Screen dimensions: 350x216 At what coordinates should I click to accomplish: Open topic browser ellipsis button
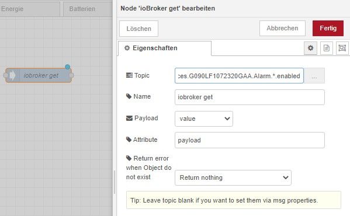pyautogui.click(x=314, y=76)
